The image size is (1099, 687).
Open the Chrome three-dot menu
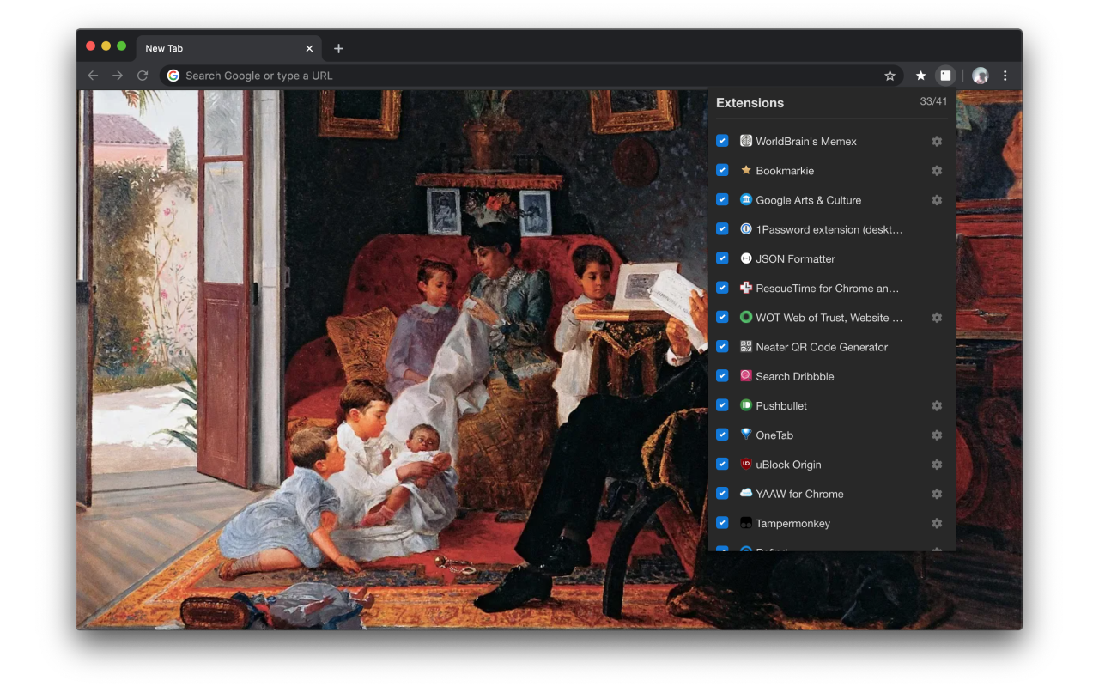tap(1005, 76)
